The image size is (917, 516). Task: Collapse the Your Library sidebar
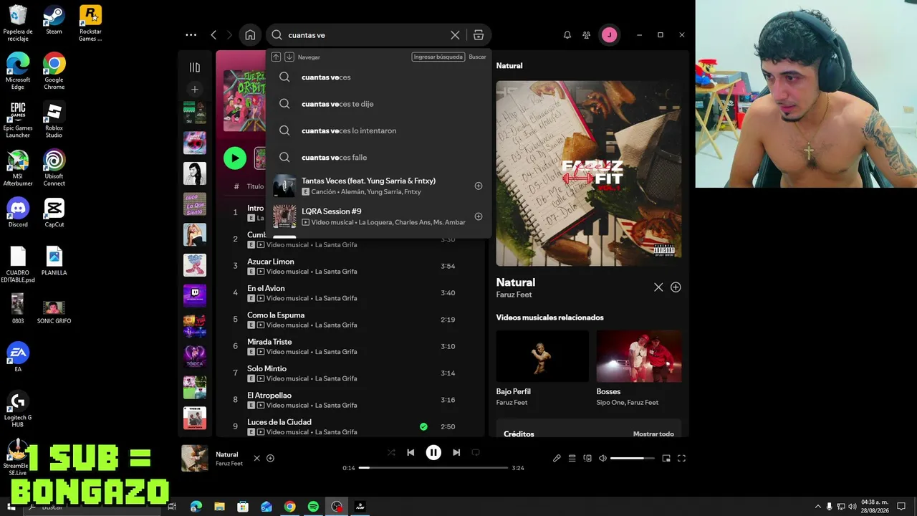195,67
